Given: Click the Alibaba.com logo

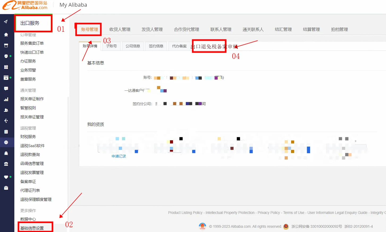Looking at the screenshot, I should coord(25,5).
